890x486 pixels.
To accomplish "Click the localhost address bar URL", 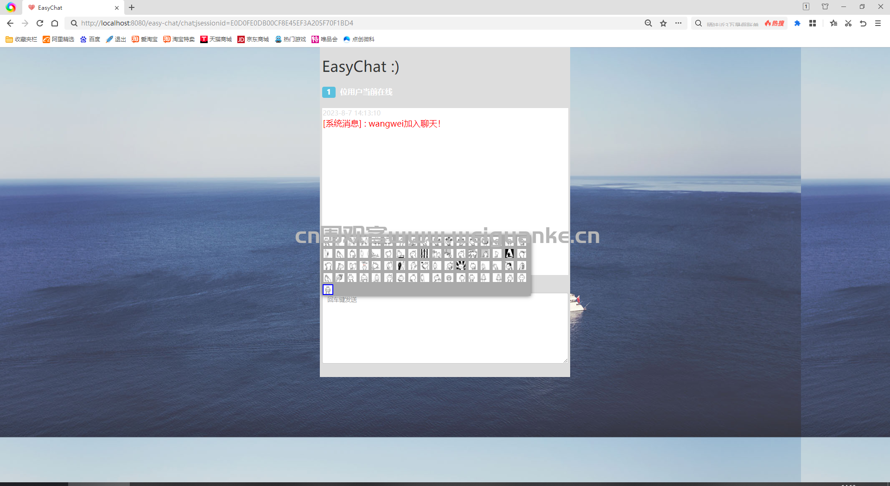I will click(217, 23).
